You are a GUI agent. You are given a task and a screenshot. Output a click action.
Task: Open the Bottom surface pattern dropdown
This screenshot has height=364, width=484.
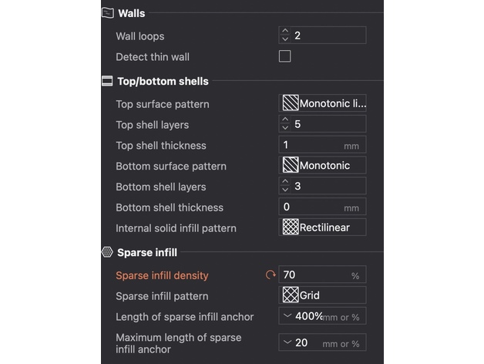[322, 166]
